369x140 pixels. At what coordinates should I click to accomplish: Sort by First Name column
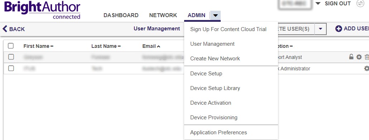click(38, 46)
